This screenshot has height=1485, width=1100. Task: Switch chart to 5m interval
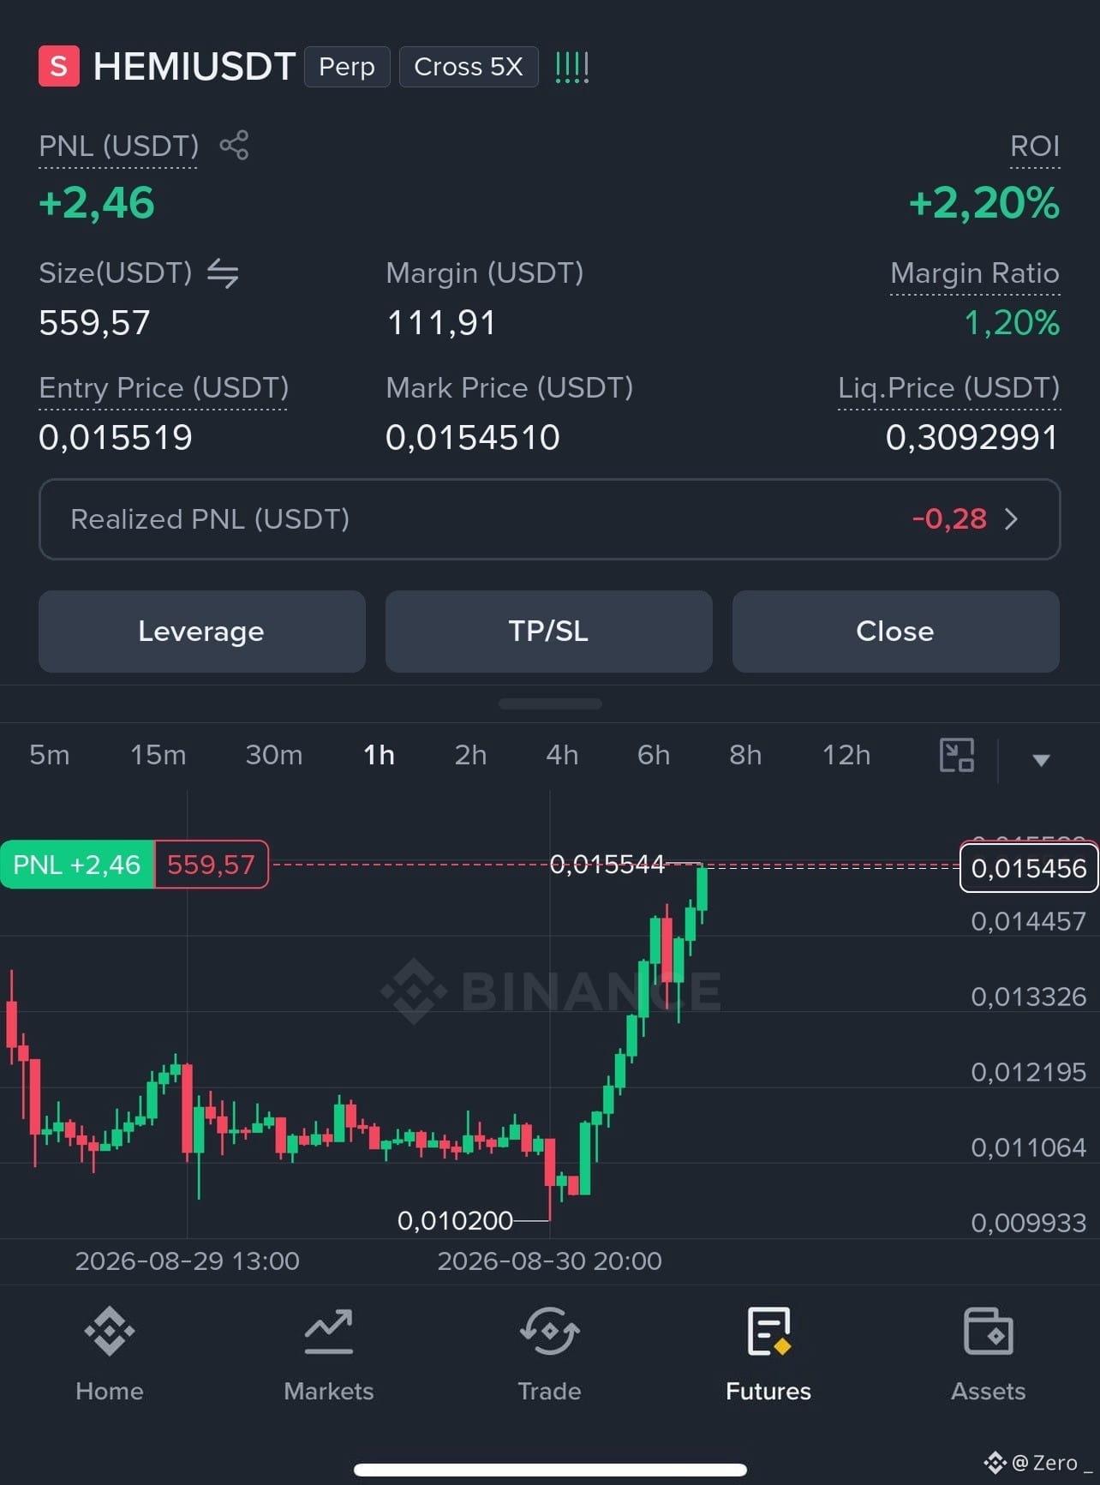pyautogui.click(x=50, y=755)
